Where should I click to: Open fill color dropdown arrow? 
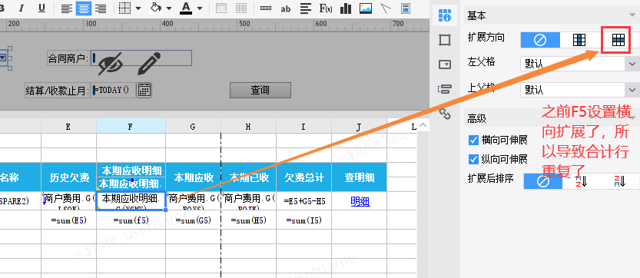pyautogui.click(x=169, y=8)
